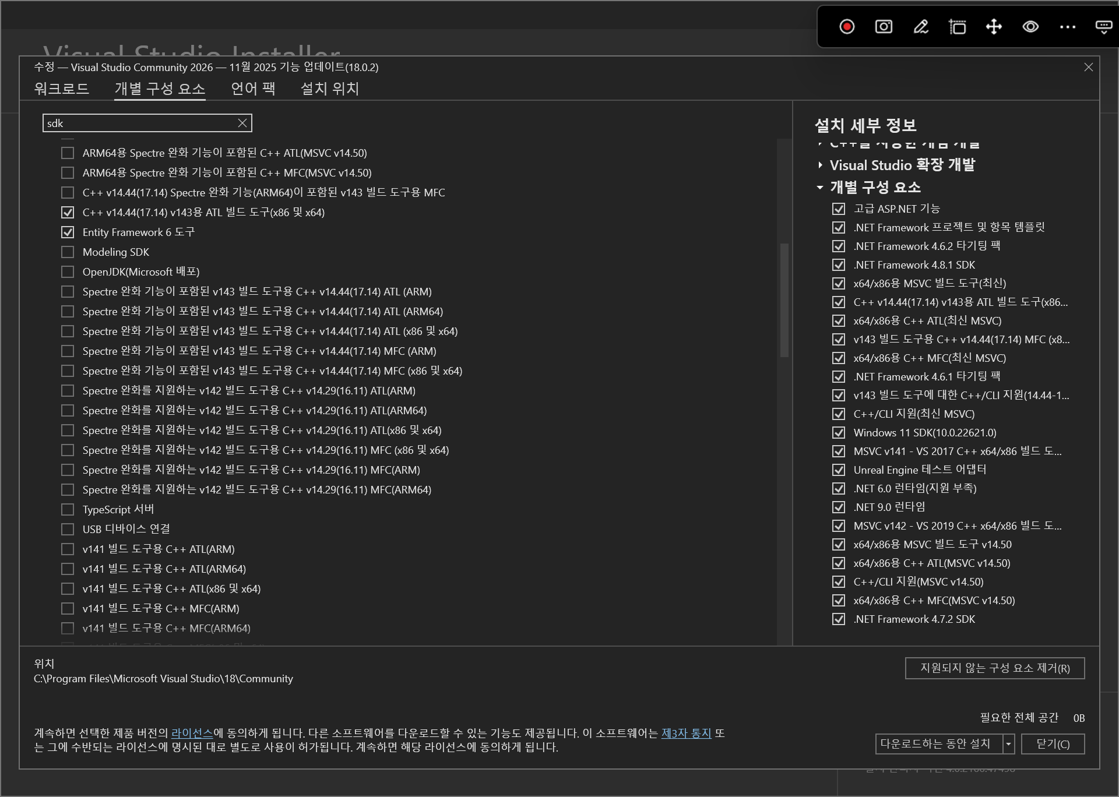Open the 언어 팩 tab
1119x797 pixels.
click(252, 89)
